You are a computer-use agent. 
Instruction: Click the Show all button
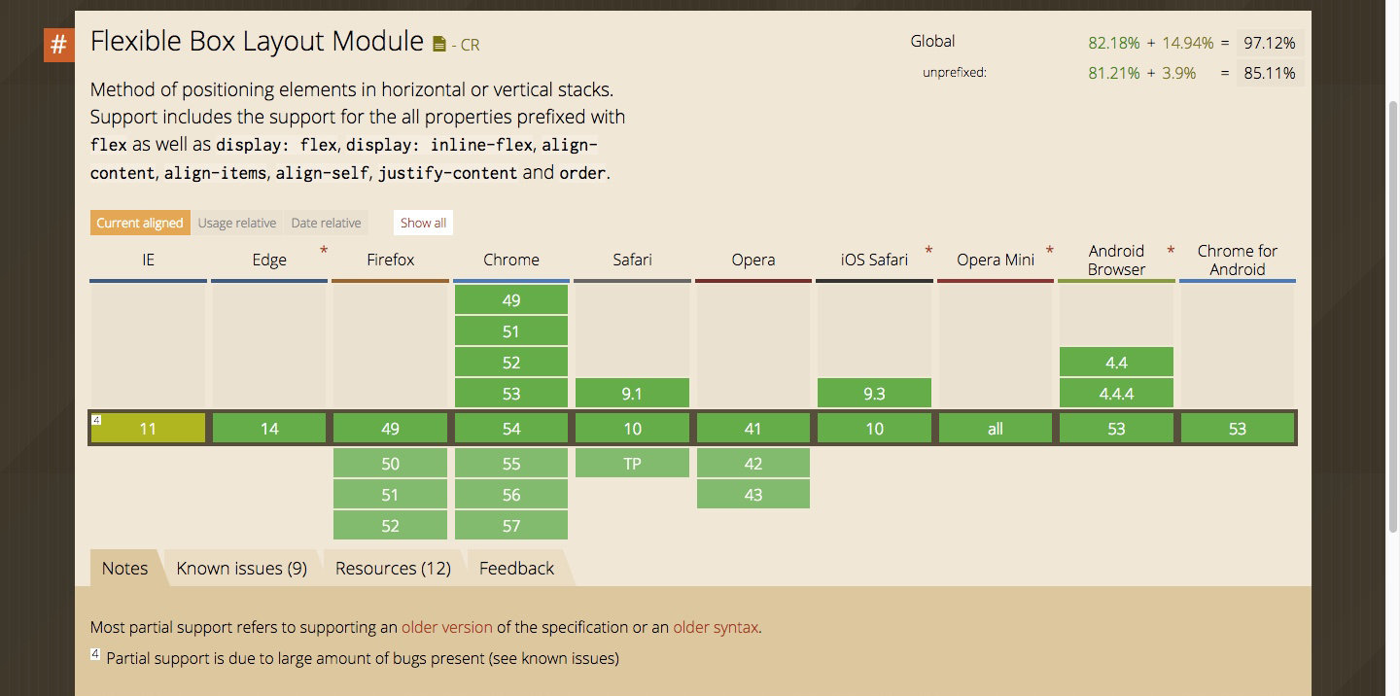click(x=423, y=223)
